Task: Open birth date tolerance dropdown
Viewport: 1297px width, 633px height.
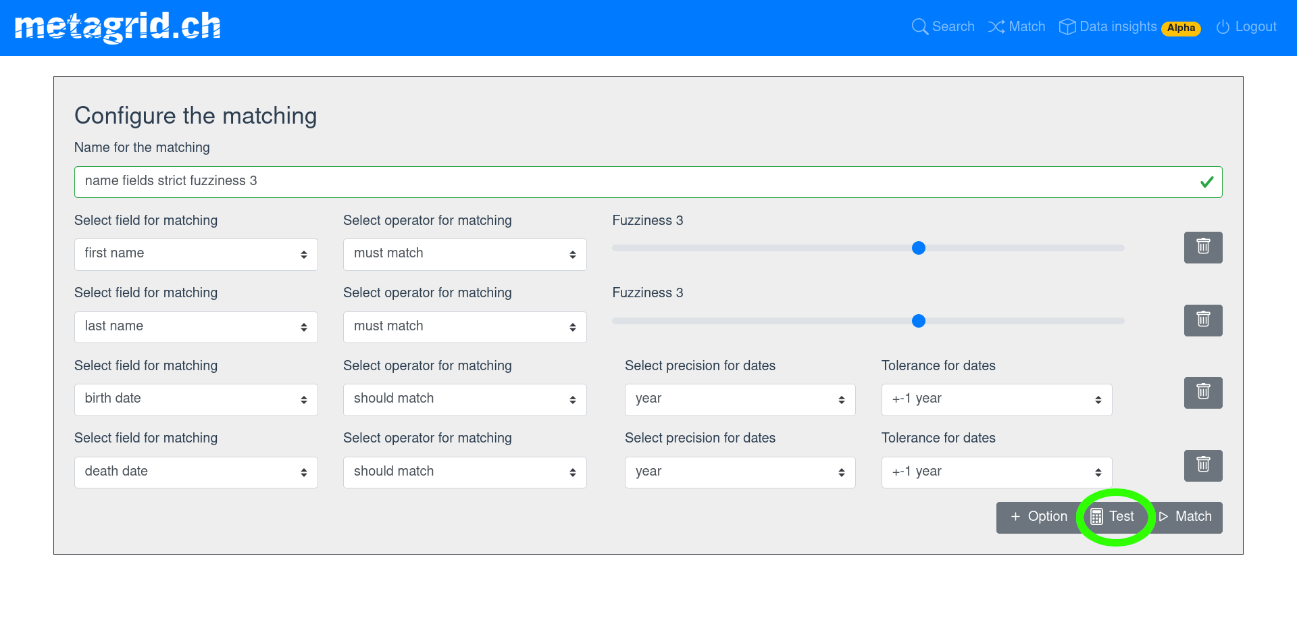Action: (996, 399)
